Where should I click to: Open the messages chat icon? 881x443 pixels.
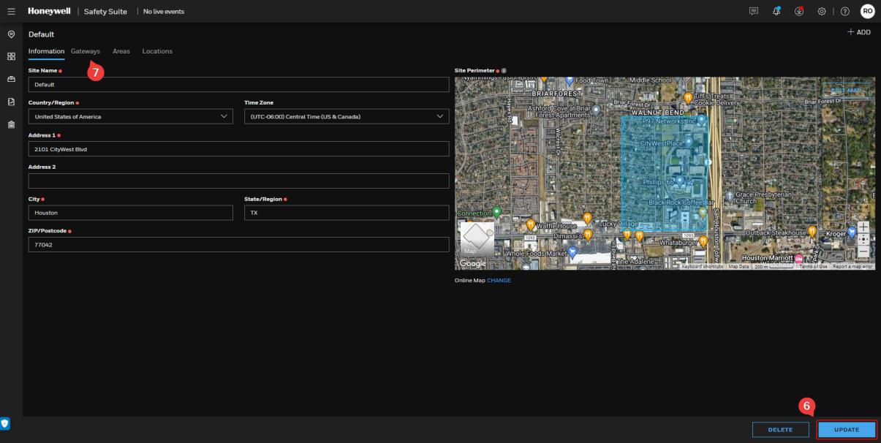click(x=754, y=11)
